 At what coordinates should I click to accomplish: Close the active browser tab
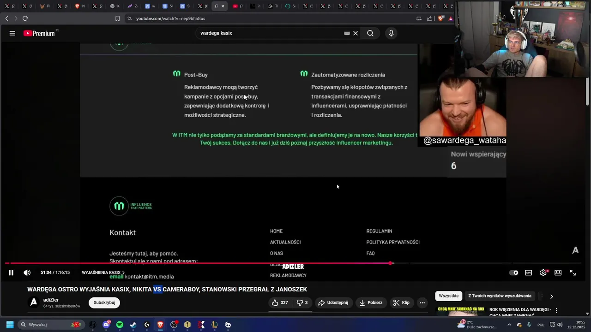pos(223,6)
